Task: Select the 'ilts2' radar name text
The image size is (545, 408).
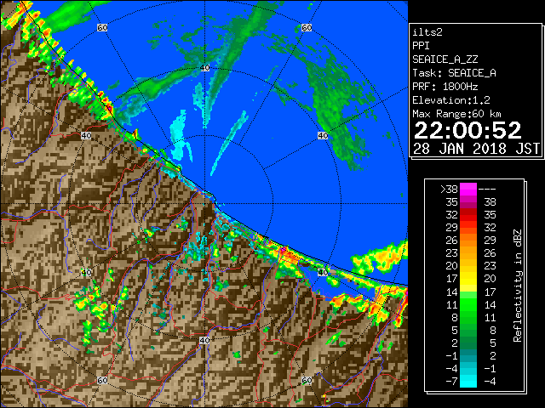Action: 427,32
